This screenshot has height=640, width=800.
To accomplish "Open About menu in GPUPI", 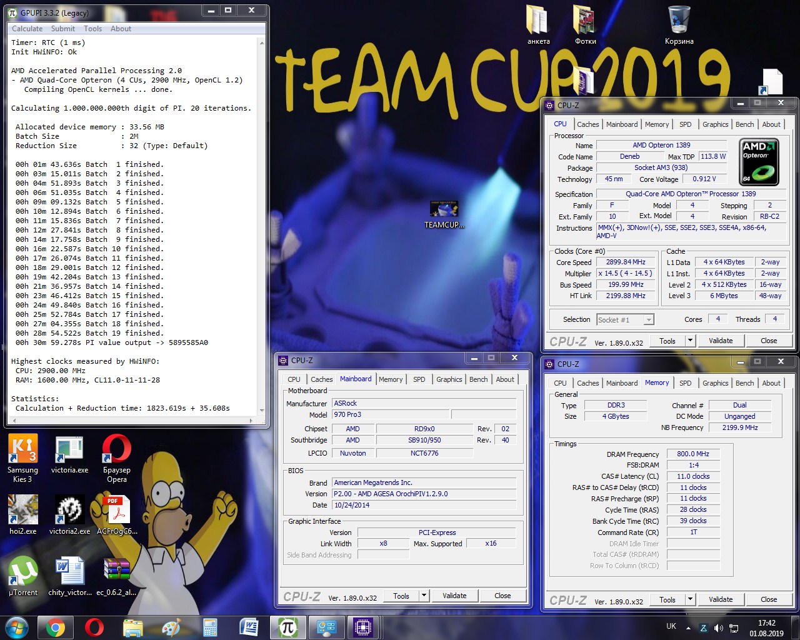I will tap(121, 28).
